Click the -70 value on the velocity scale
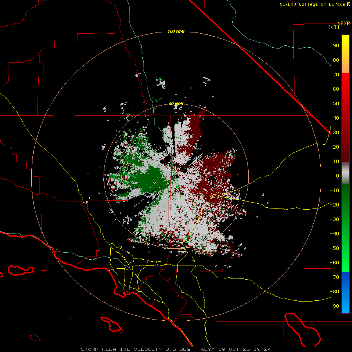The image size is (352, 352). pyautogui.click(x=334, y=277)
